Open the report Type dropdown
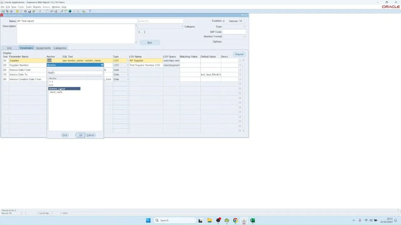401x225 pixels. [x=245, y=27]
